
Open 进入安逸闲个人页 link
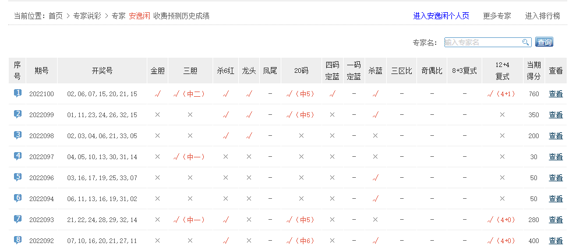click(x=441, y=16)
